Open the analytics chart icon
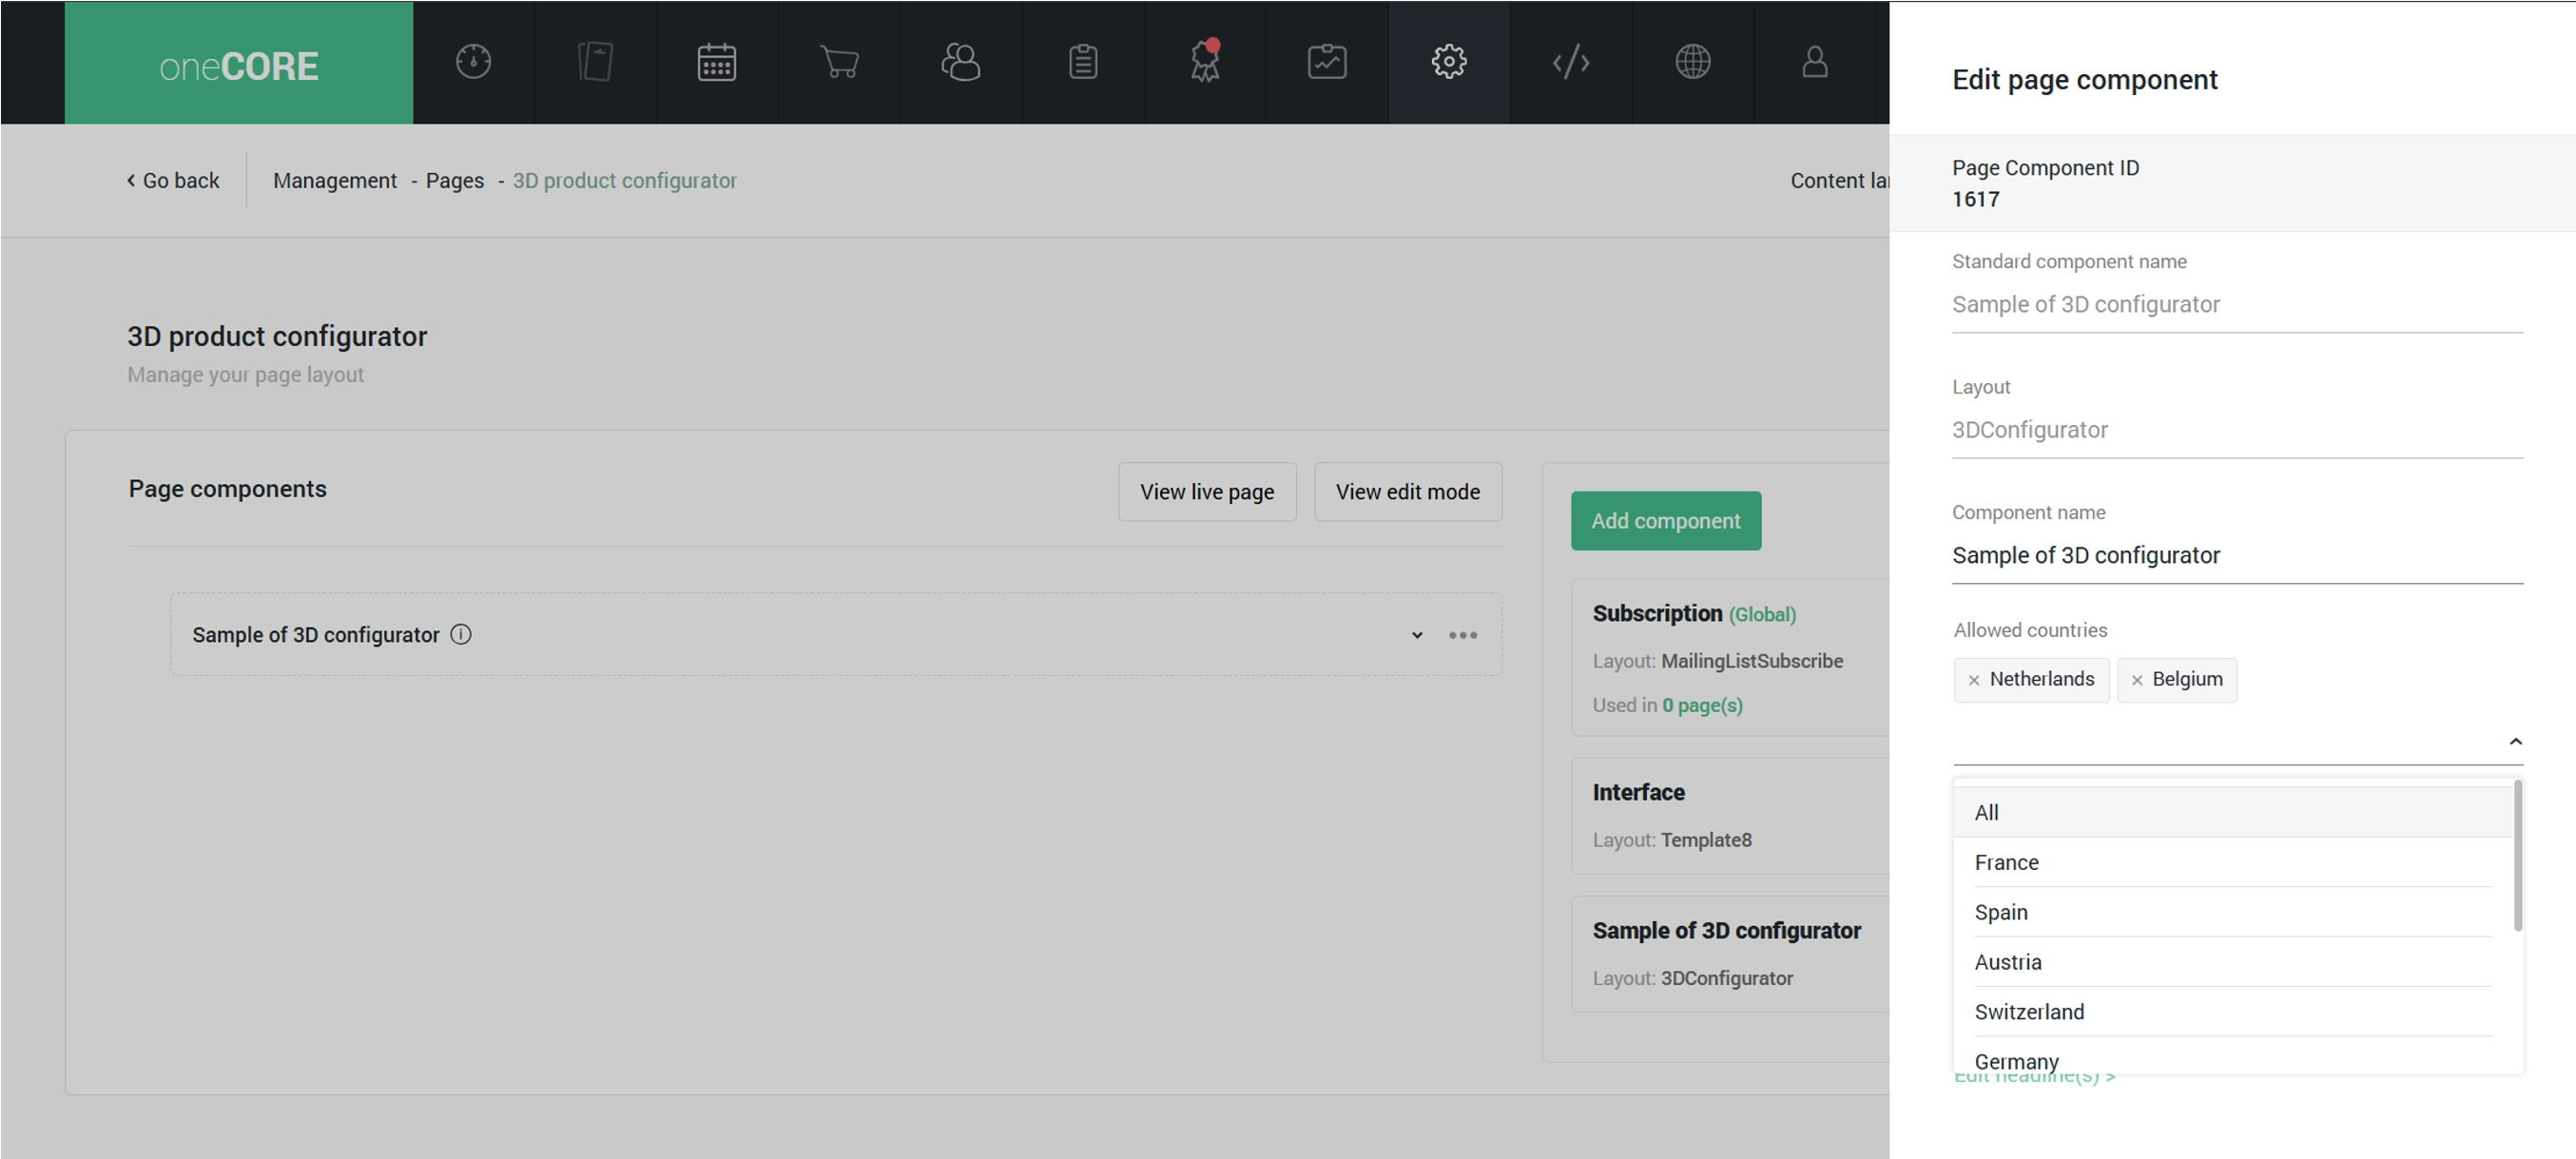Image resolution: width=2576 pixels, height=1159 pixels. click(1326, 62)
